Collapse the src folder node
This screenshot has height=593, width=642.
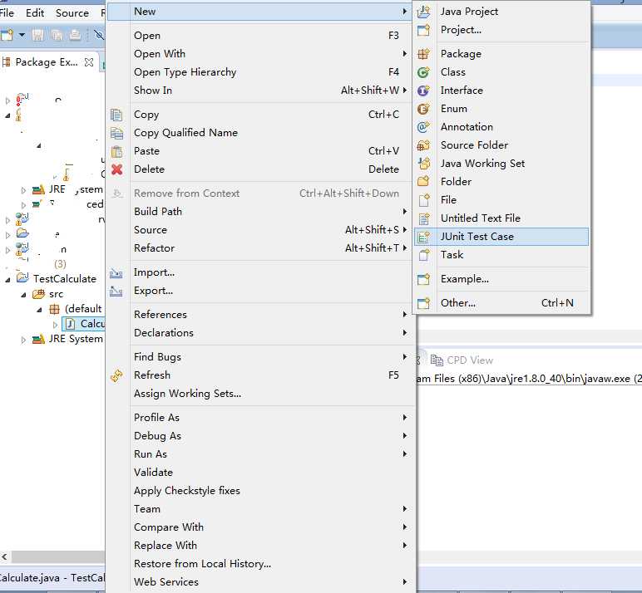(x=23, y=295)
